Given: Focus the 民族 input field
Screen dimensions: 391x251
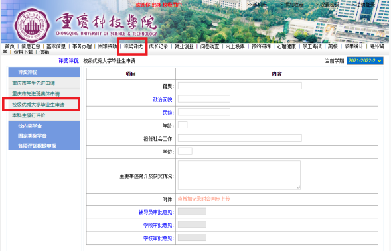Looking at the screenshot, I should (x=204, y=112).
